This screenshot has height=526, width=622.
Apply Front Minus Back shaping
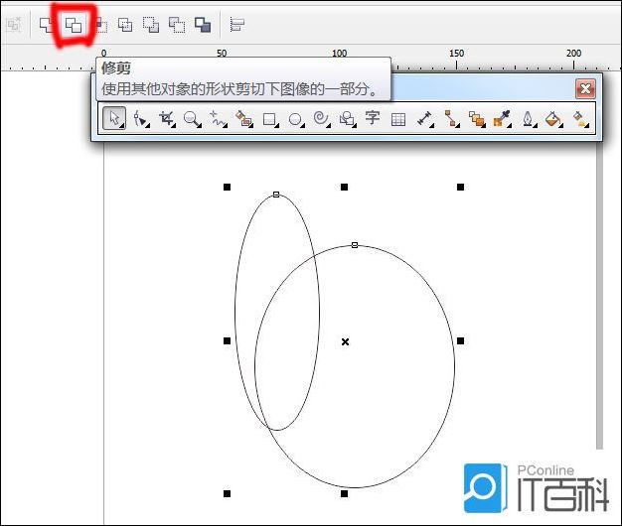pos(151,25)
